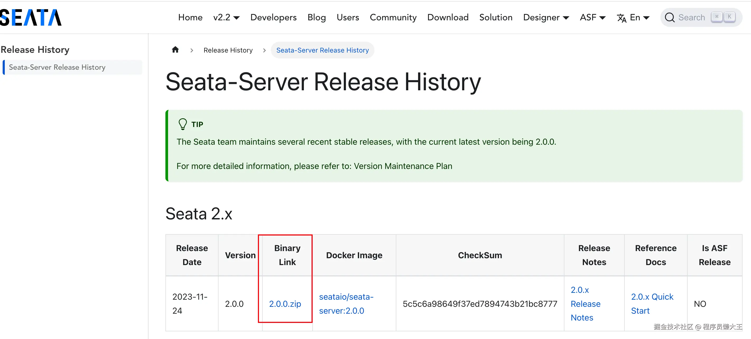Open 2.0.x Release Notes link
This screenshot has height=339, width=751.
coord(585,304)
